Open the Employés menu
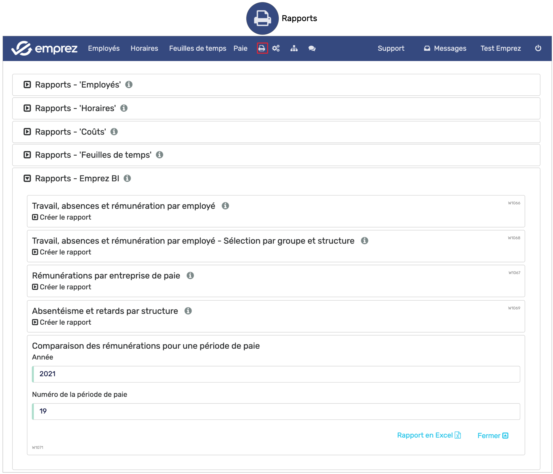Viewport: 553px width, 474px height. 104,48
